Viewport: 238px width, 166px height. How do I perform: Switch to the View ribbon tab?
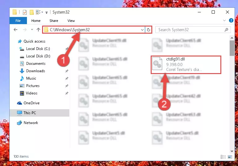point(71,21)
